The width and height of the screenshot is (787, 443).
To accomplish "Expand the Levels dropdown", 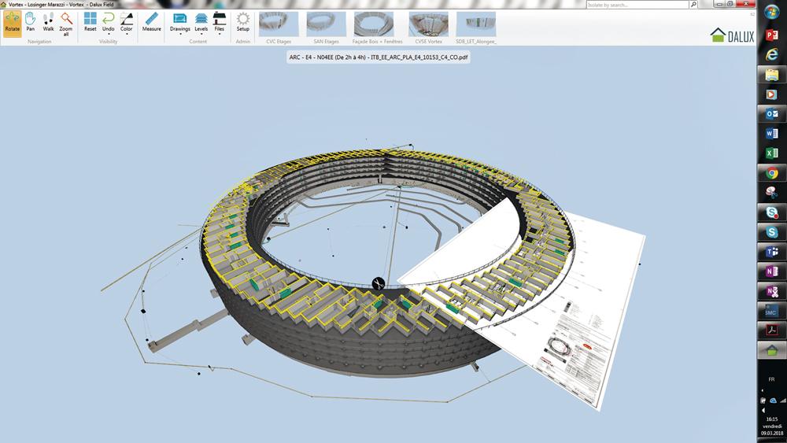I will tap(201, 24).
